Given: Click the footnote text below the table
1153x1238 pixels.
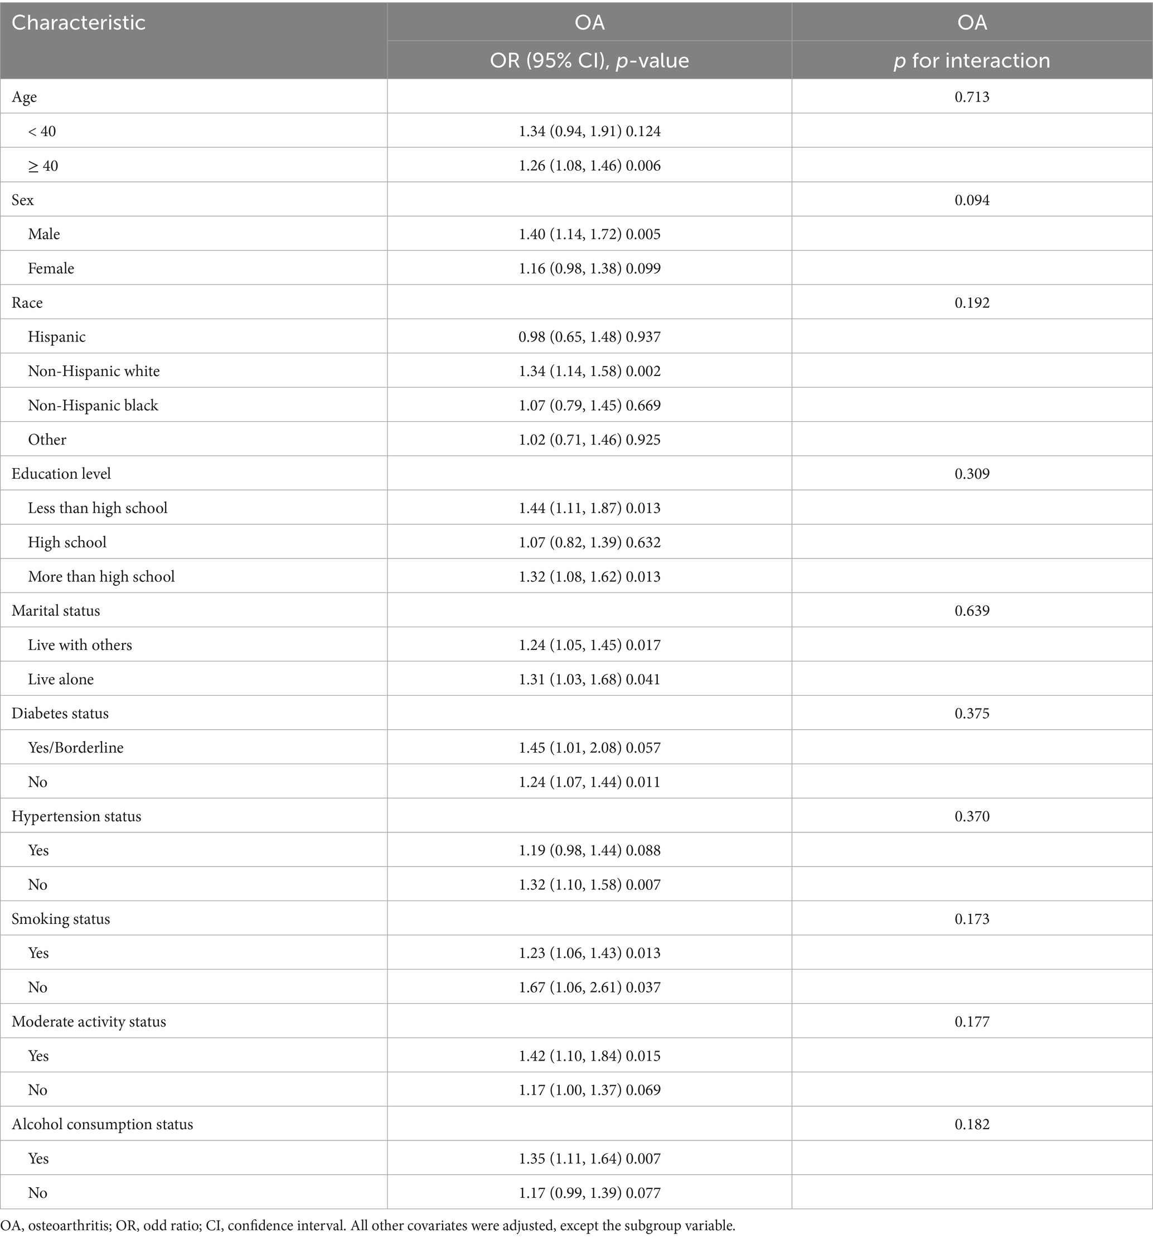Looking at the screenshot, I should (367, 1226).
